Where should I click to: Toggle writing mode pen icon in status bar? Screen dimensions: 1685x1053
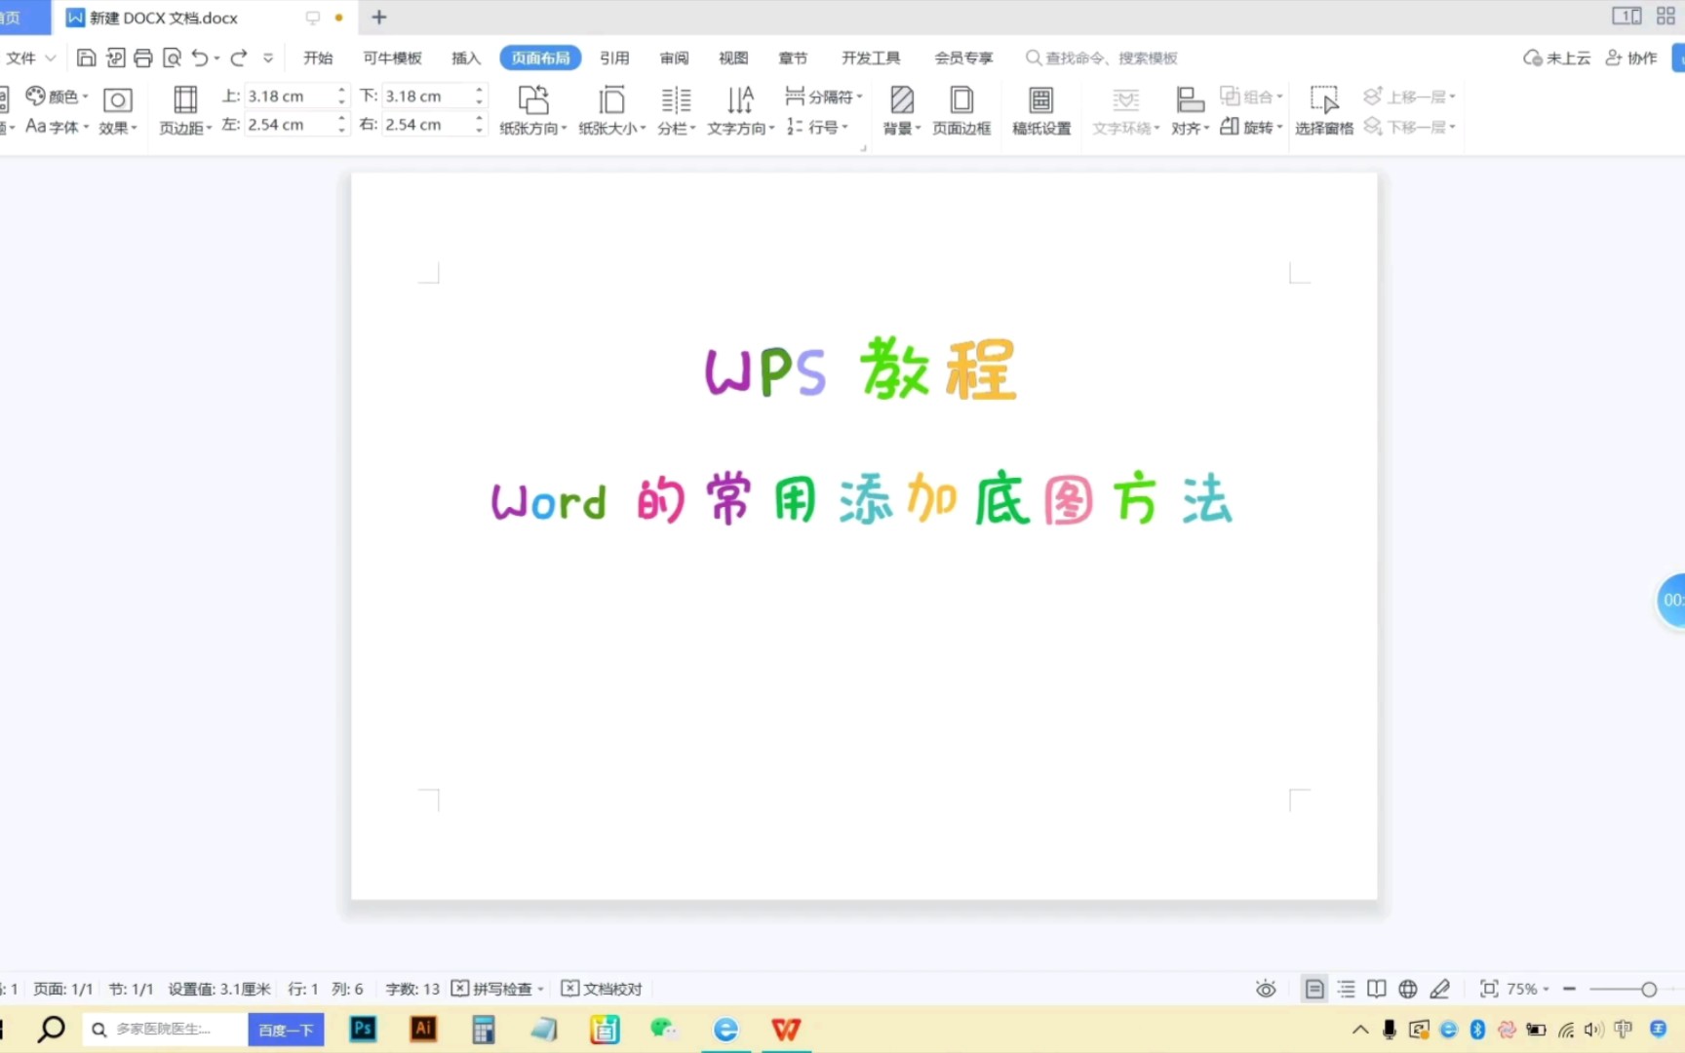point(1440,989)
